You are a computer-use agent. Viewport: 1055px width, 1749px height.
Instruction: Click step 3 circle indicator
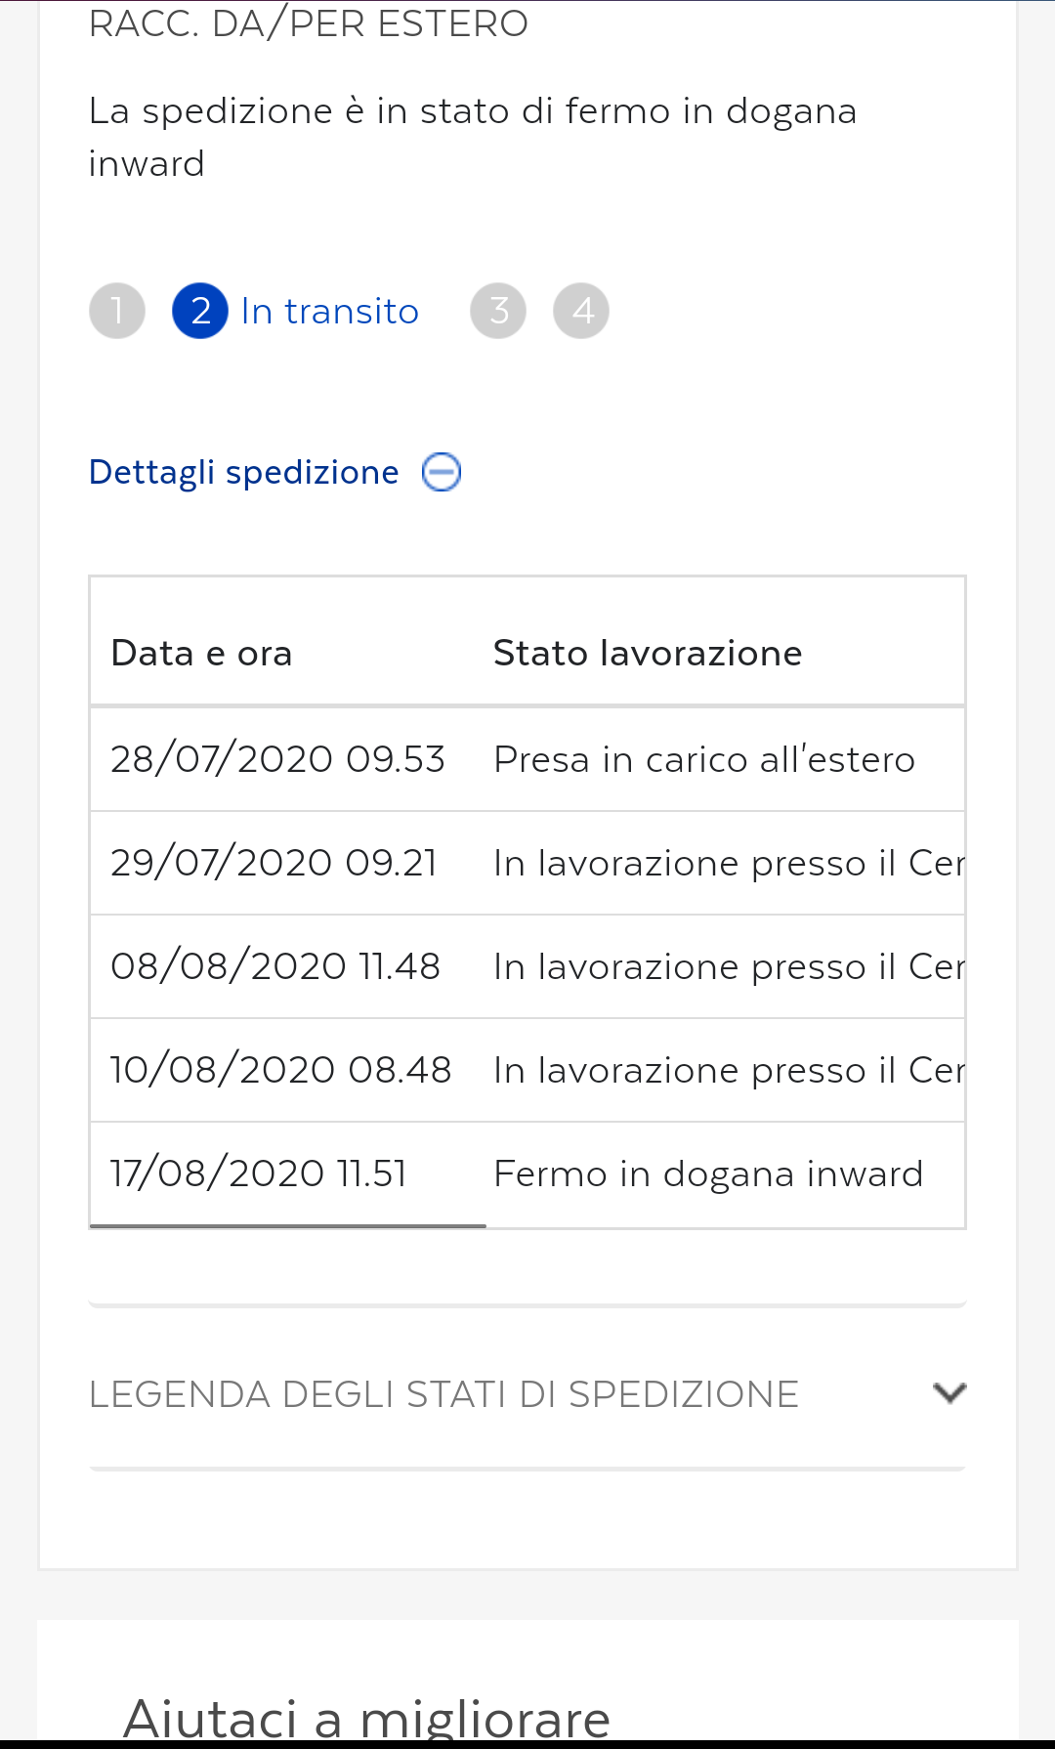tap(498, 311)
